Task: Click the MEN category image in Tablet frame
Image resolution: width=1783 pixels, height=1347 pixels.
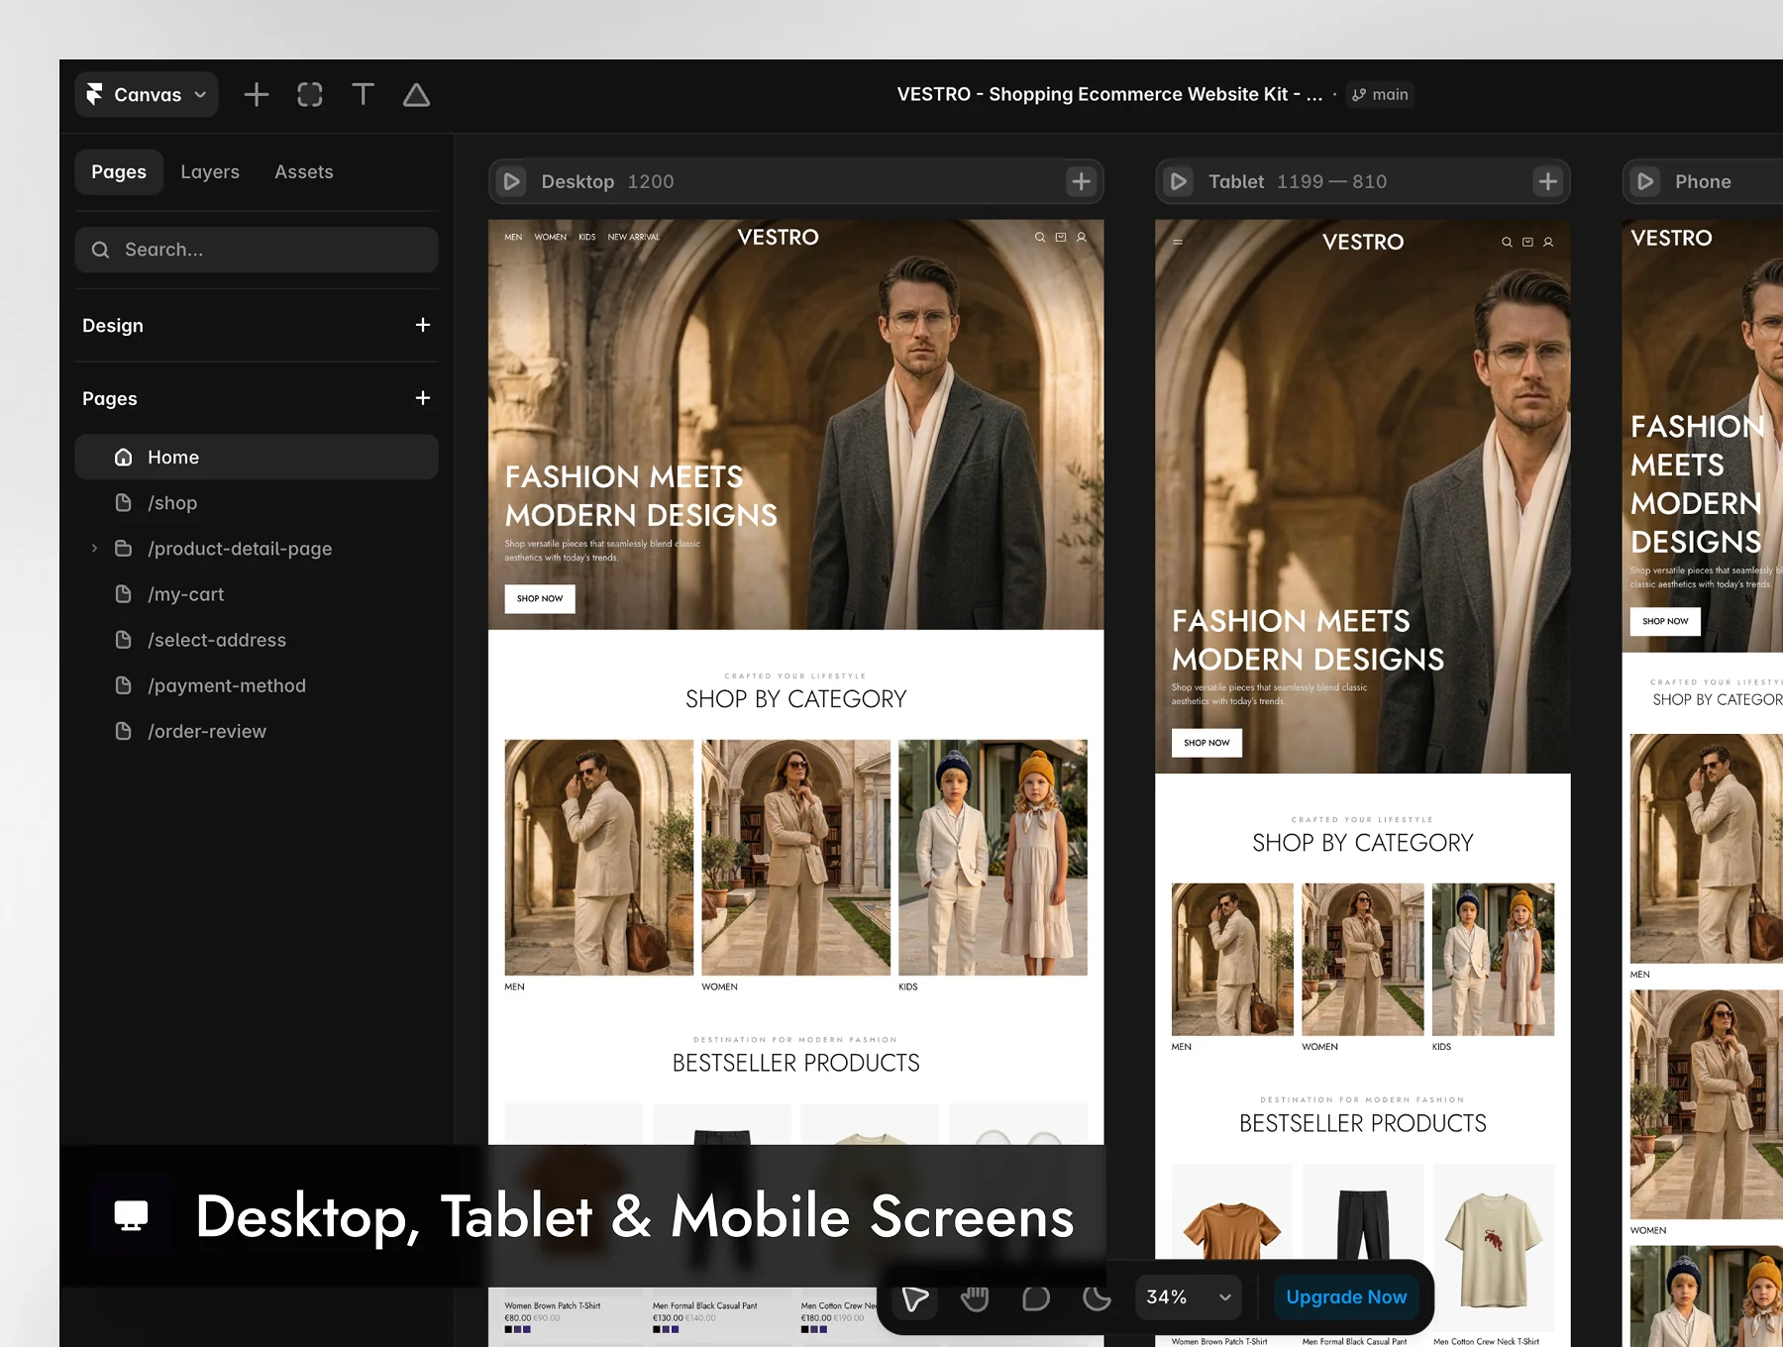Action: tap(1232, 960)
